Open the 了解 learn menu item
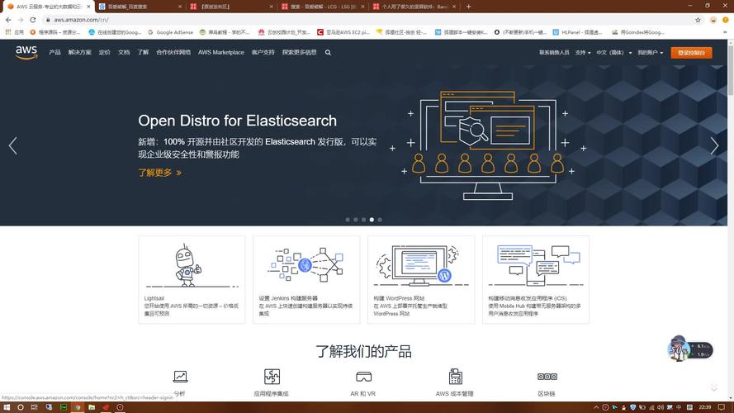 tap(143, 52)
